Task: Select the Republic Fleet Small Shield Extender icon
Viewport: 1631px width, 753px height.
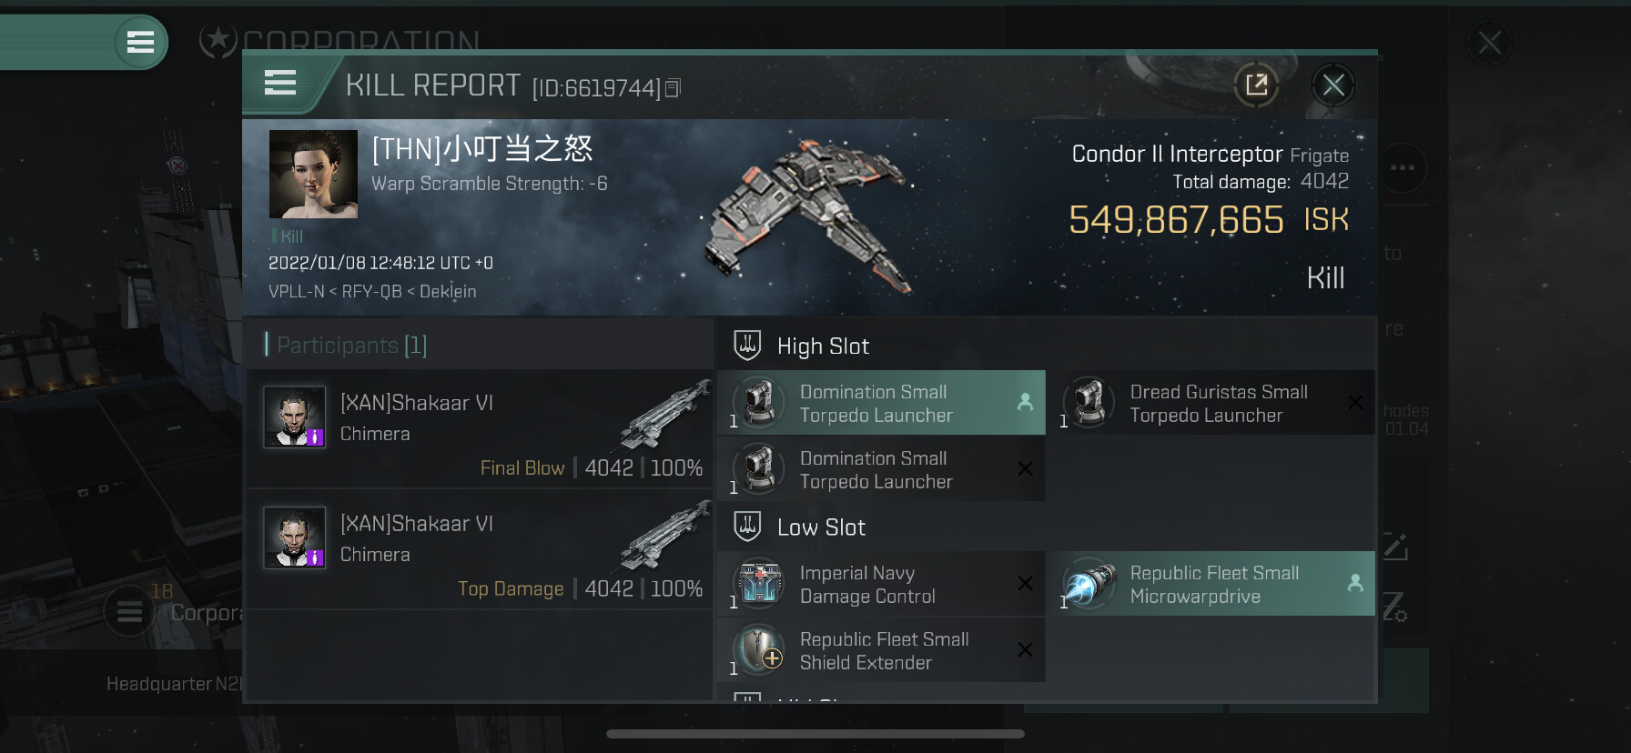Action: 758,650
